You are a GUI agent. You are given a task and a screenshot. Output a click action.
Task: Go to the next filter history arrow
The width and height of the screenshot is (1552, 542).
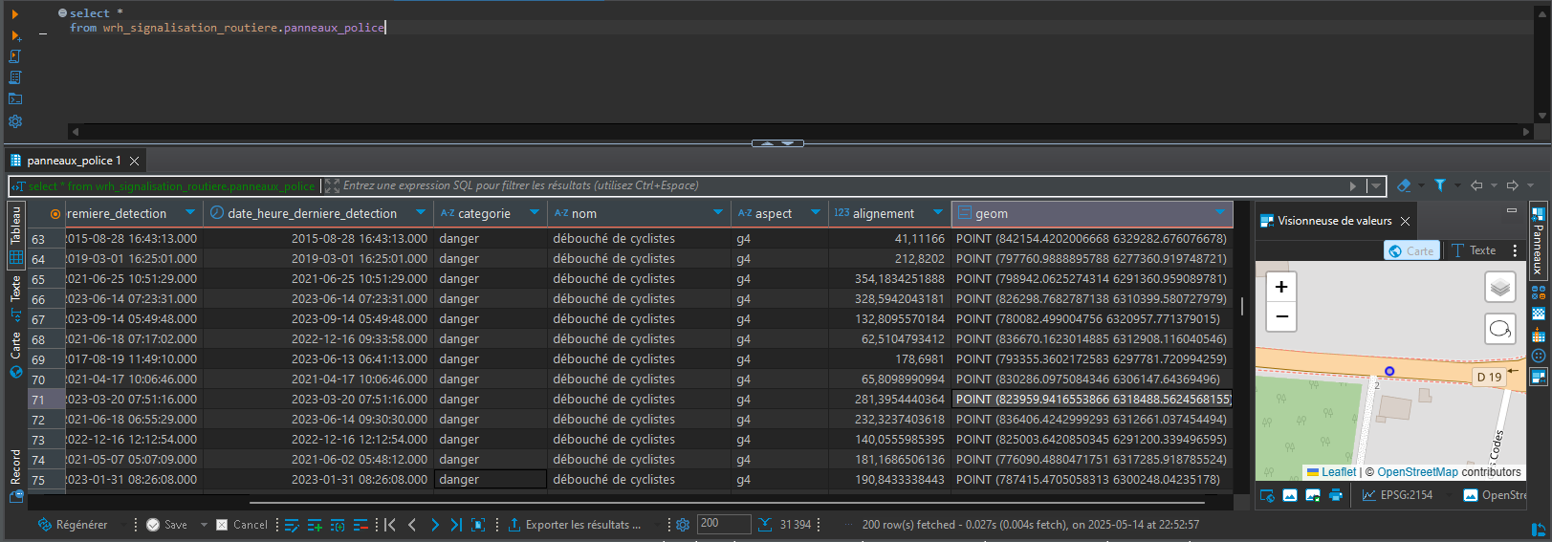[x=1513, y=185]
